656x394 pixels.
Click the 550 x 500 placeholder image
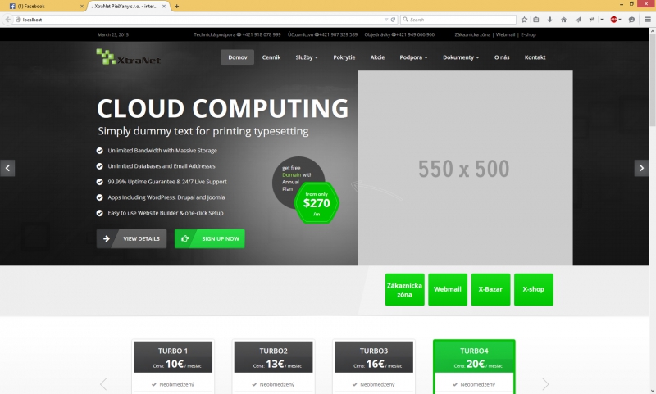pos(465,168)
